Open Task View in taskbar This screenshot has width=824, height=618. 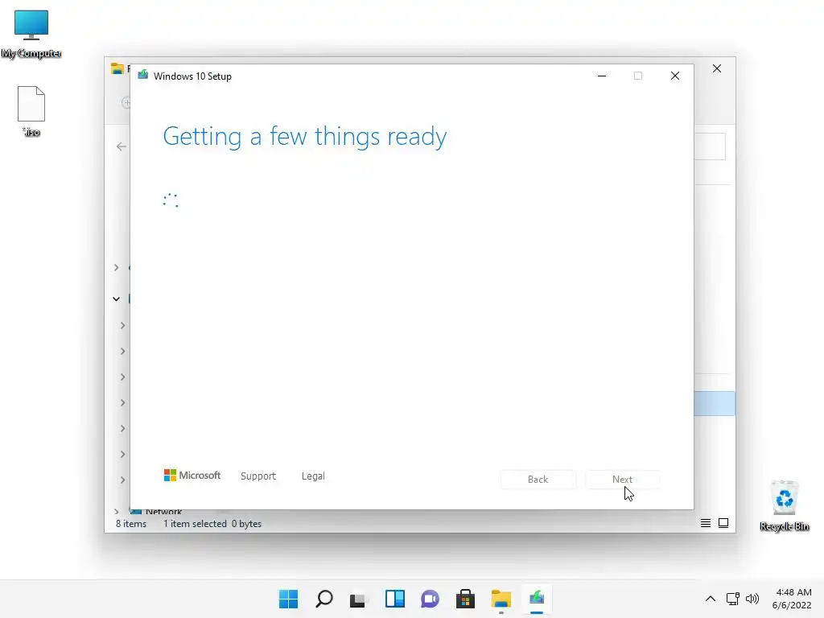point(358,599)
